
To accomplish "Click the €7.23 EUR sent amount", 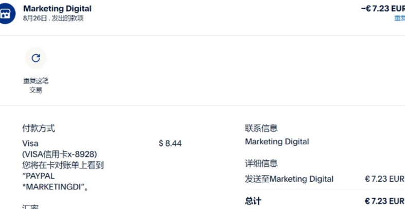I will [384, 179].
